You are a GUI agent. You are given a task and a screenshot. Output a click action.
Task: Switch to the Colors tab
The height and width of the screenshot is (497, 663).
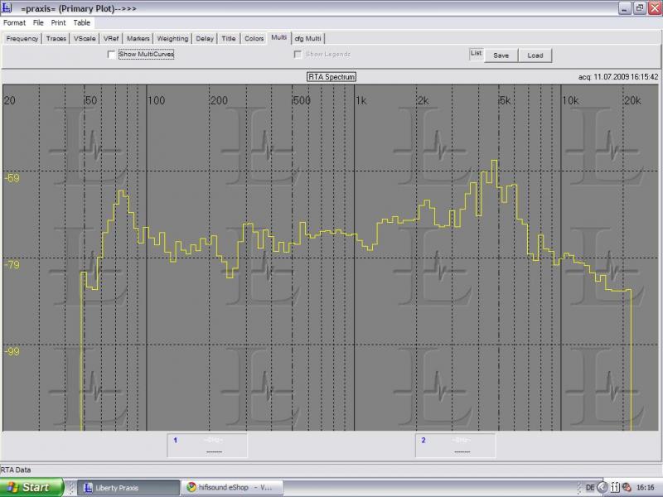254,38
